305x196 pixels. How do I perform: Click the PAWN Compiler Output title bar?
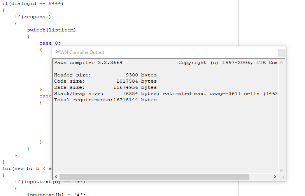click(x=165, y=52)
